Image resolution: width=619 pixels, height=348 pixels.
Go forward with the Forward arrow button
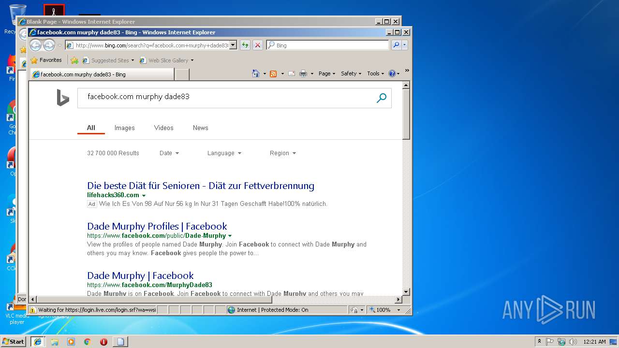[x=49, y=45]
